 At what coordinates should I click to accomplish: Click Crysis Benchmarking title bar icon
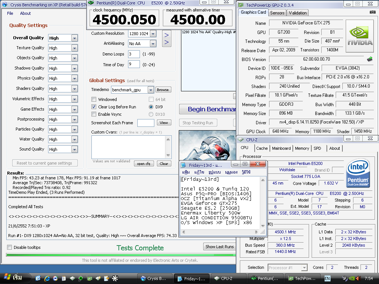coord(5,4)
